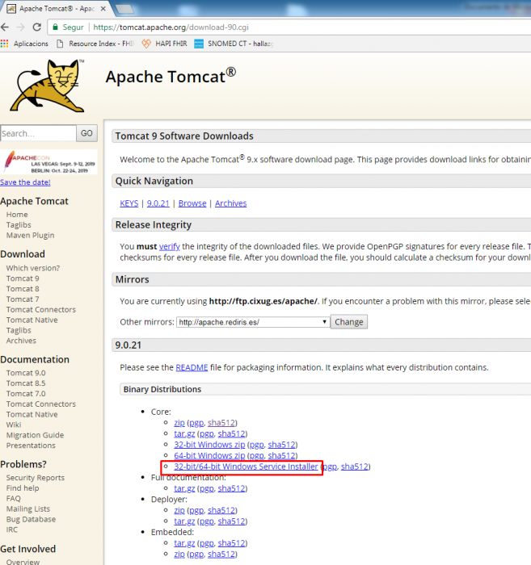Select Tomcat 9 in Download sidebar
This screenshot has width=531, height=565.
click(23, 278)
